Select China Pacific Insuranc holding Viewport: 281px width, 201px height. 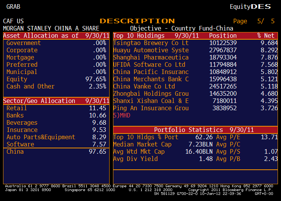pos(151,72)
